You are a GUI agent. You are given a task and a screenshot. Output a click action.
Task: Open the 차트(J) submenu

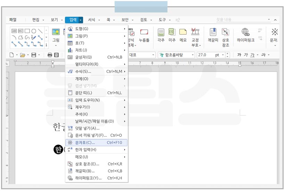point(96,50)
